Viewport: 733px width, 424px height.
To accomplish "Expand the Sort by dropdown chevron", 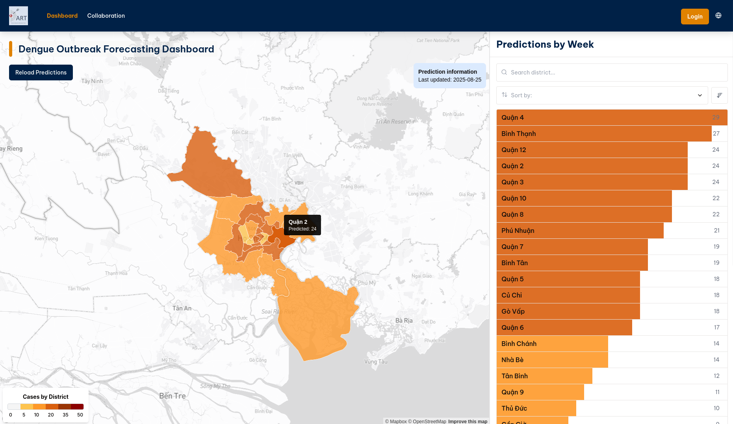I will 700,95.
